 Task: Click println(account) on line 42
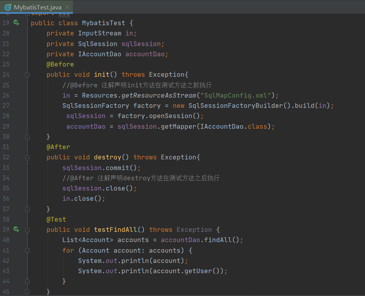[153, 261]
